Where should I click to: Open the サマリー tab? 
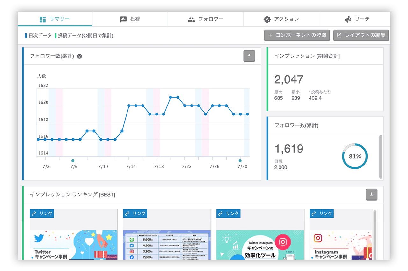55,19
